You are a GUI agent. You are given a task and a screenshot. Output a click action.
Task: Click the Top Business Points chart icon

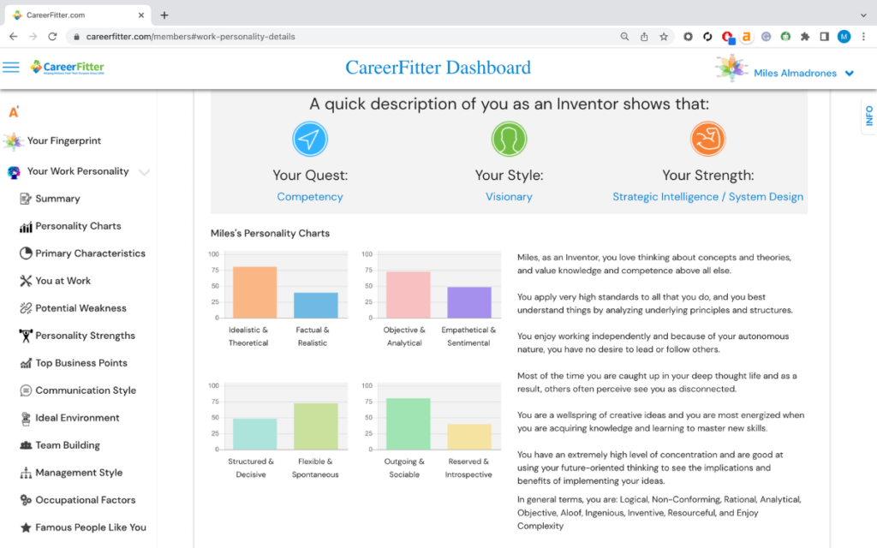click(x=26, y=363)
